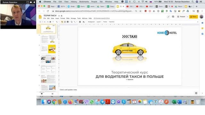The image size is (205, 115).
Task: Open a new Chrome tab with plus
Action: click(x=196, y=6)
